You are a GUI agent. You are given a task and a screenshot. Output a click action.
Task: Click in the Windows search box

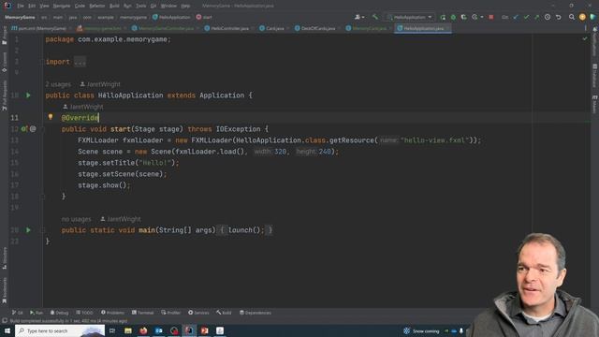click(60, 330)
